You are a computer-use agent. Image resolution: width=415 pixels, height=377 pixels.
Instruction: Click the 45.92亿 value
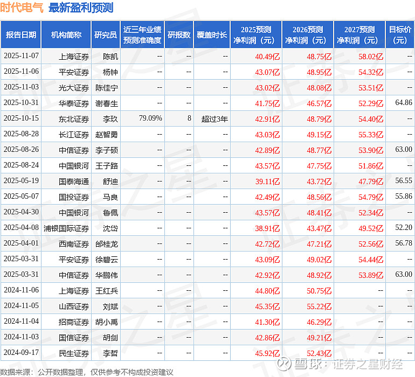click(267, 353)
